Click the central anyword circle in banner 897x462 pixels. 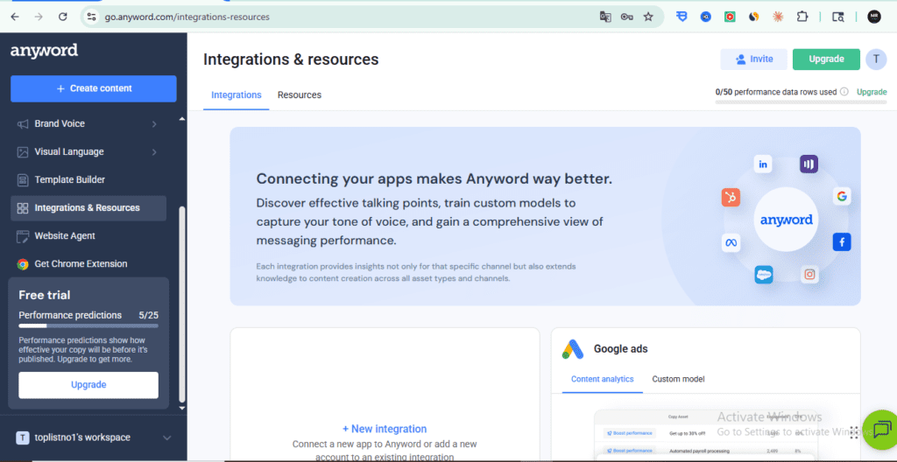click(786, 220)
